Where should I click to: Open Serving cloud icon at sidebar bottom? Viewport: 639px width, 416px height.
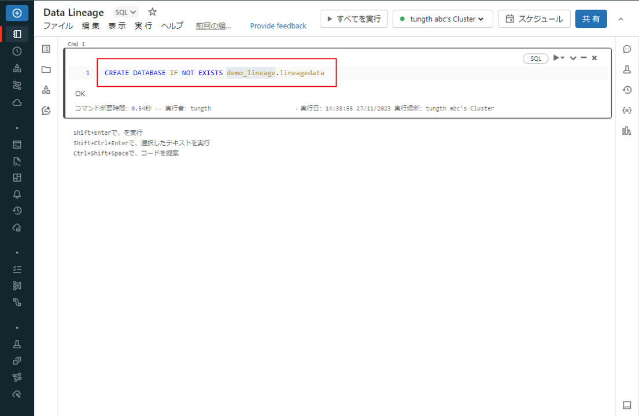[x=17, y=395]
